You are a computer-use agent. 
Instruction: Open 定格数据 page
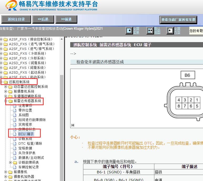coord(25,148)
